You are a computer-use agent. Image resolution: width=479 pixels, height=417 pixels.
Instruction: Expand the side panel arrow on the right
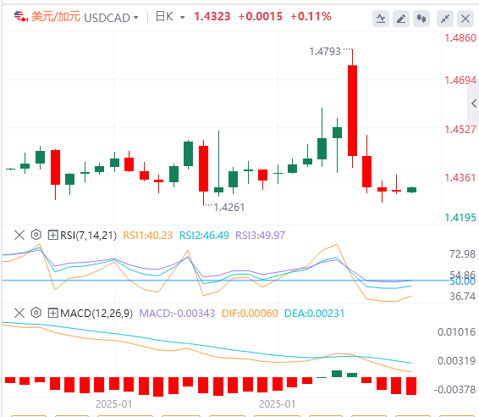tap(474, 103)
